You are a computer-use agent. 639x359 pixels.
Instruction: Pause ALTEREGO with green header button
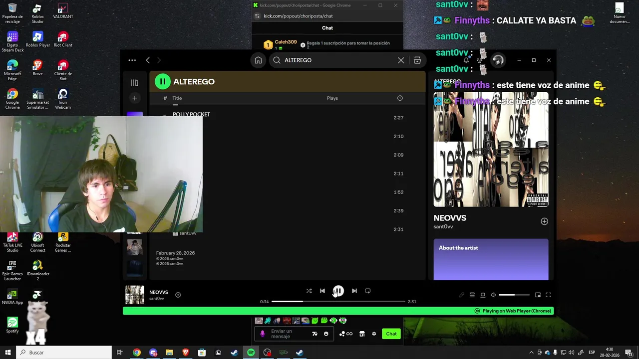click(x=162, y=81)
